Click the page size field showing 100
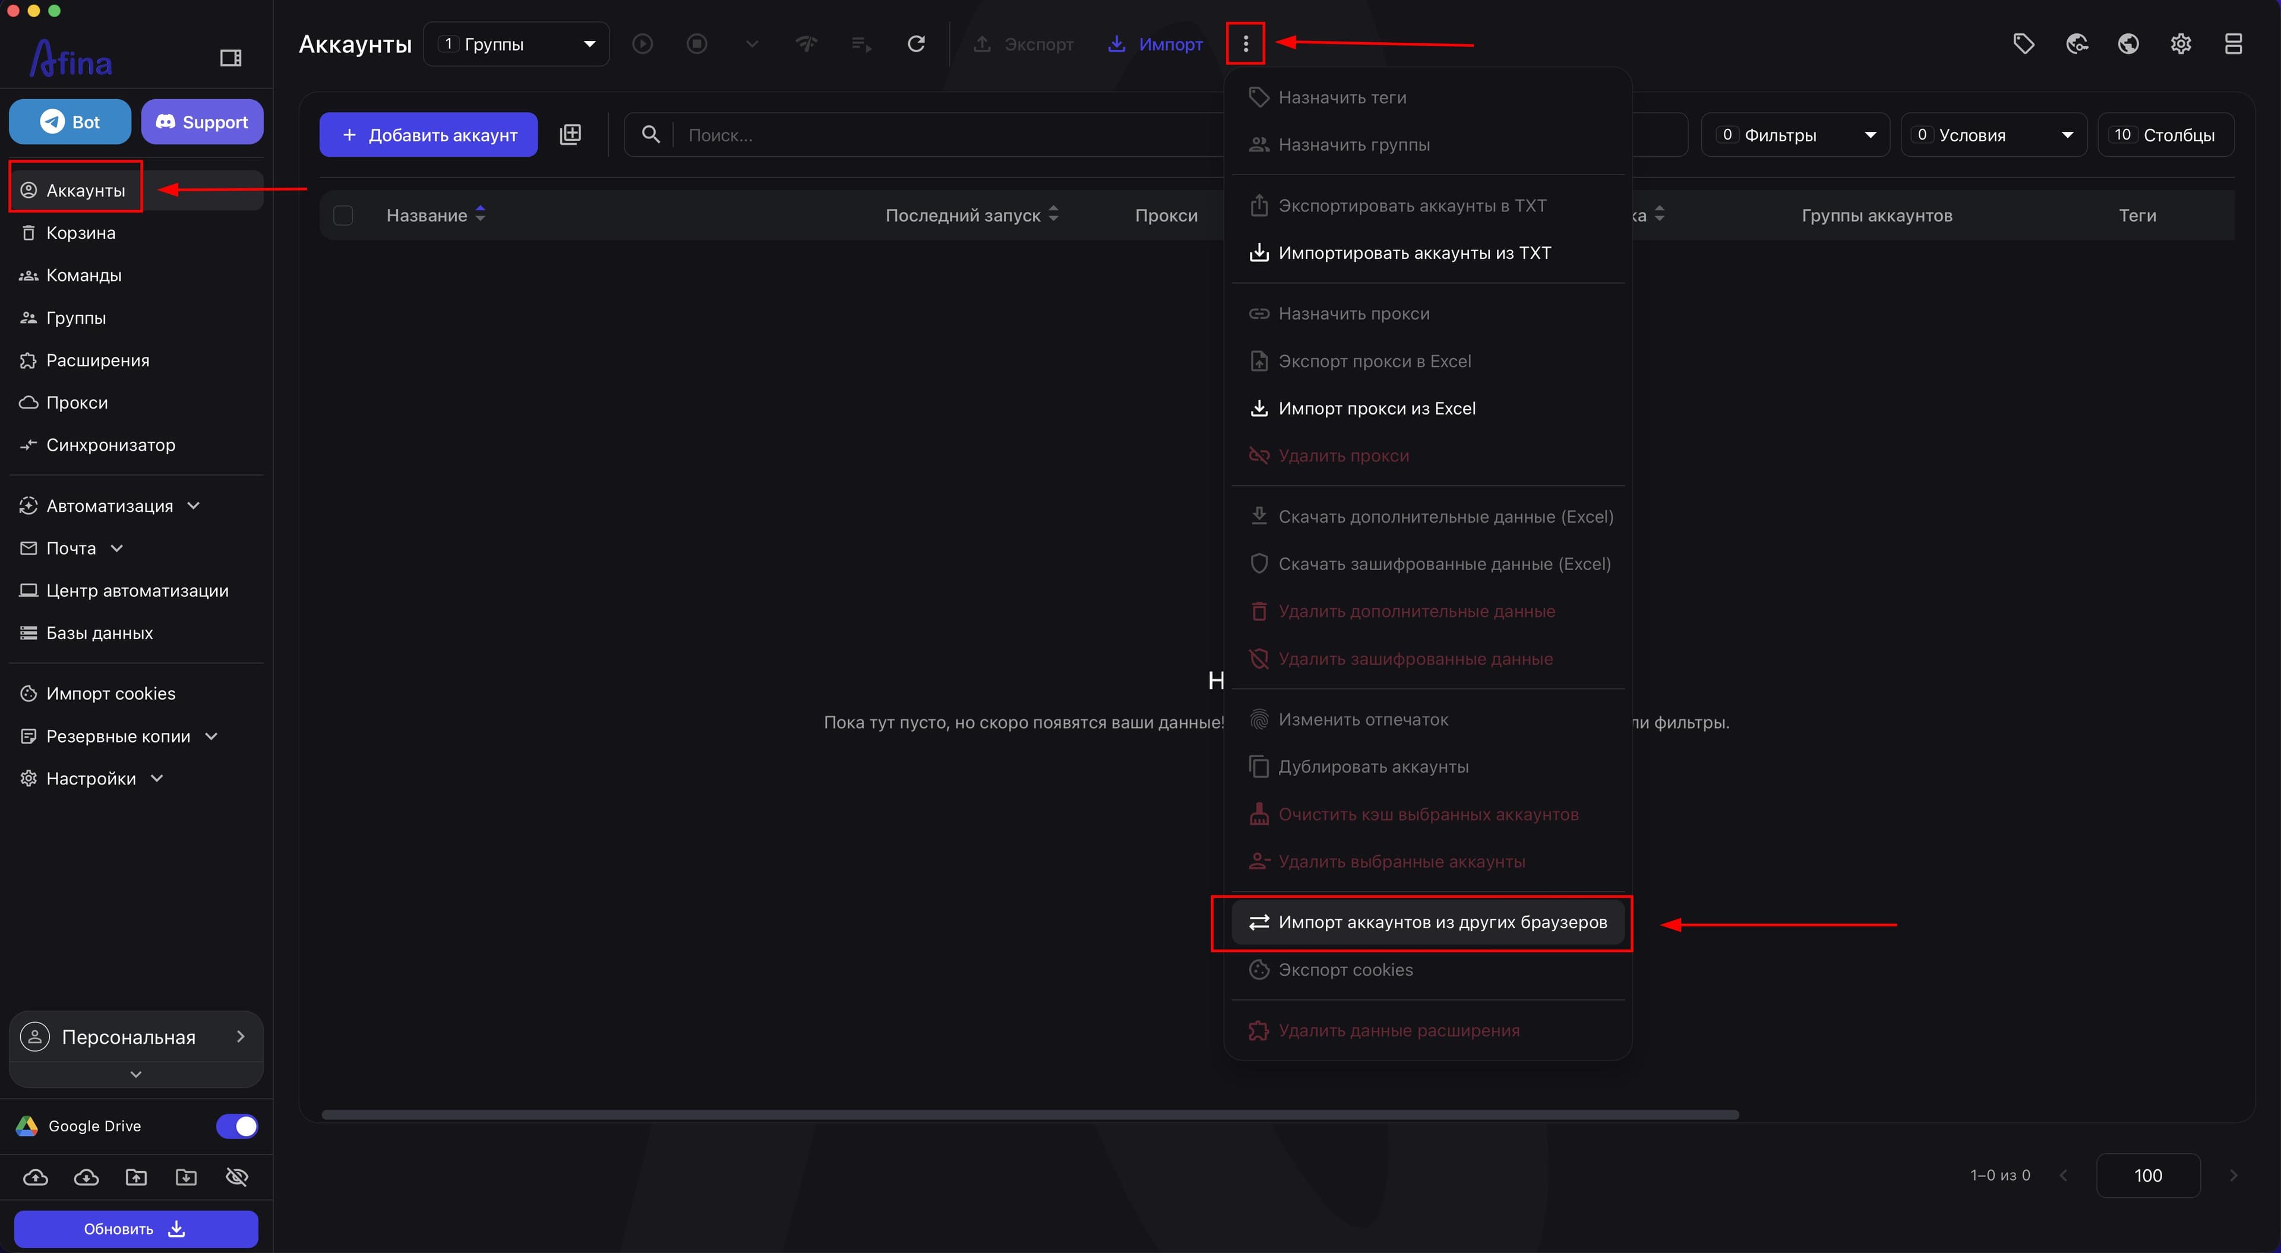The width and height of the screenshot is (2281, 1253). (2148, 1175)
